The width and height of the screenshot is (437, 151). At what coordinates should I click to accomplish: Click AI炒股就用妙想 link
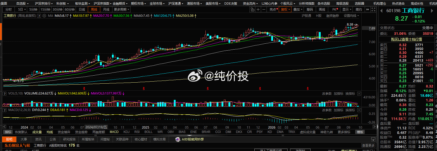click(192, 139)
